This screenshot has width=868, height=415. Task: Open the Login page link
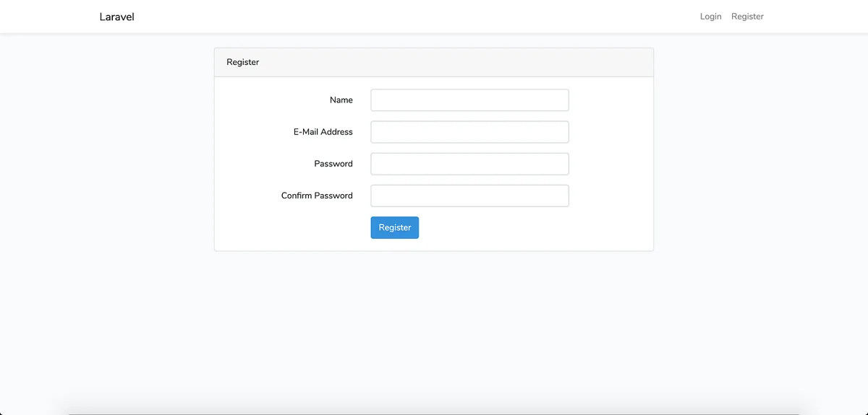click(710, 17)
